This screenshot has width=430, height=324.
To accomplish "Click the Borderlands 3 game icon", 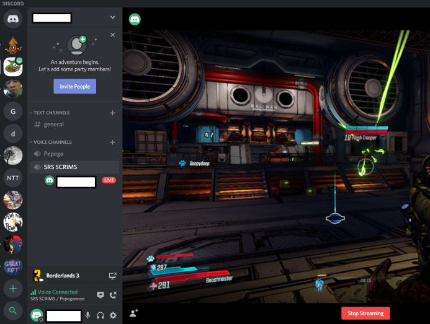I will tap(37, 276).
